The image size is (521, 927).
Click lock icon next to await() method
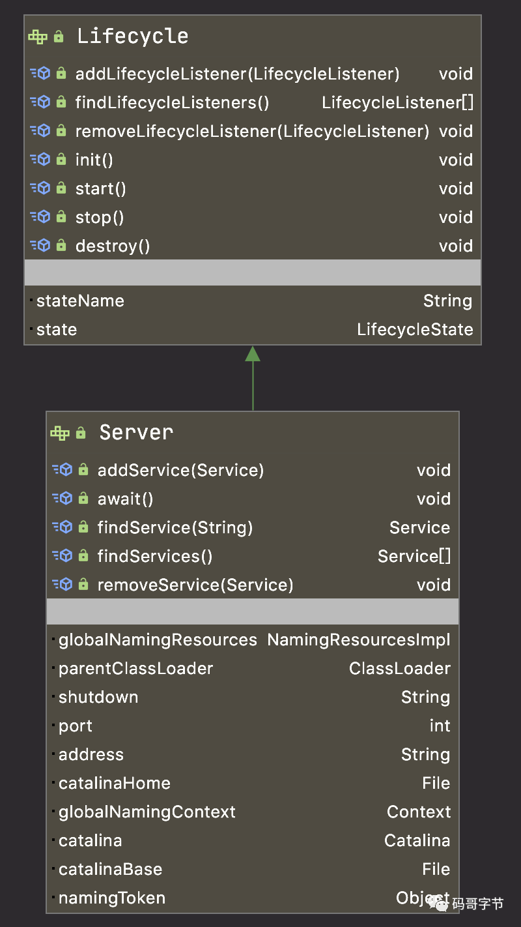tap(83, 499)
